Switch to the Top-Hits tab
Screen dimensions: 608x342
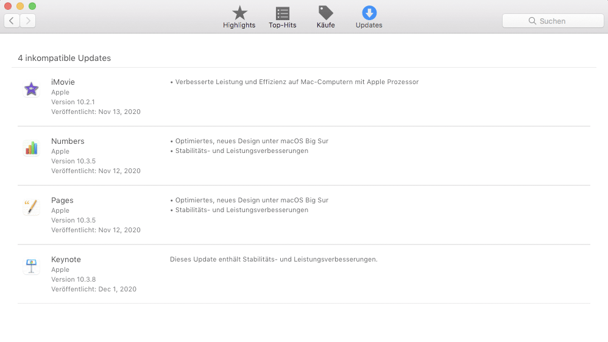(x=282, y=18)
